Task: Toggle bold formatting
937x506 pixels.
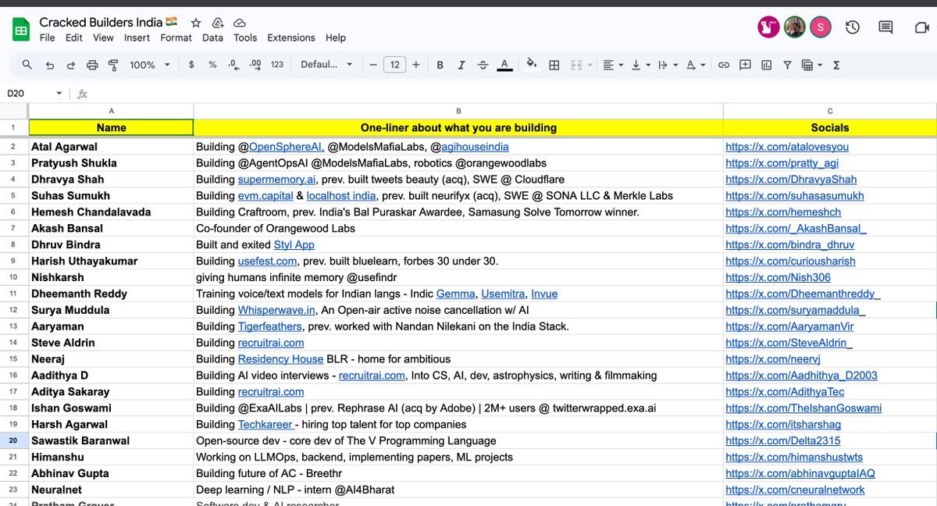Action: tap(440, 65)
